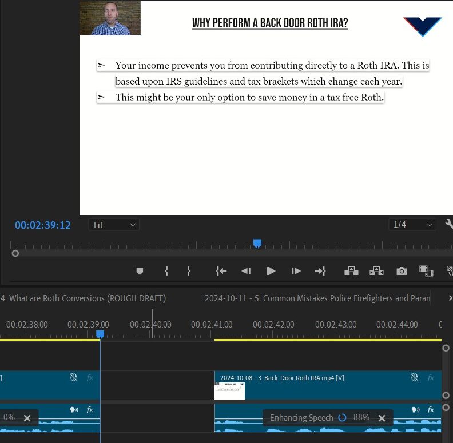453x443 pixels.
Task: Click the top timeline vertical zoom handle
Action: click(x=446, y=348)
